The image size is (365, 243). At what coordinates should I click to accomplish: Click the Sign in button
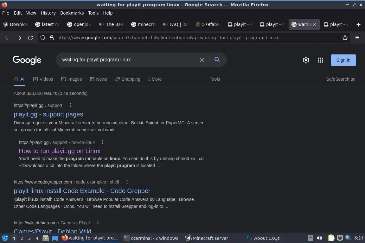pos(343,60)
